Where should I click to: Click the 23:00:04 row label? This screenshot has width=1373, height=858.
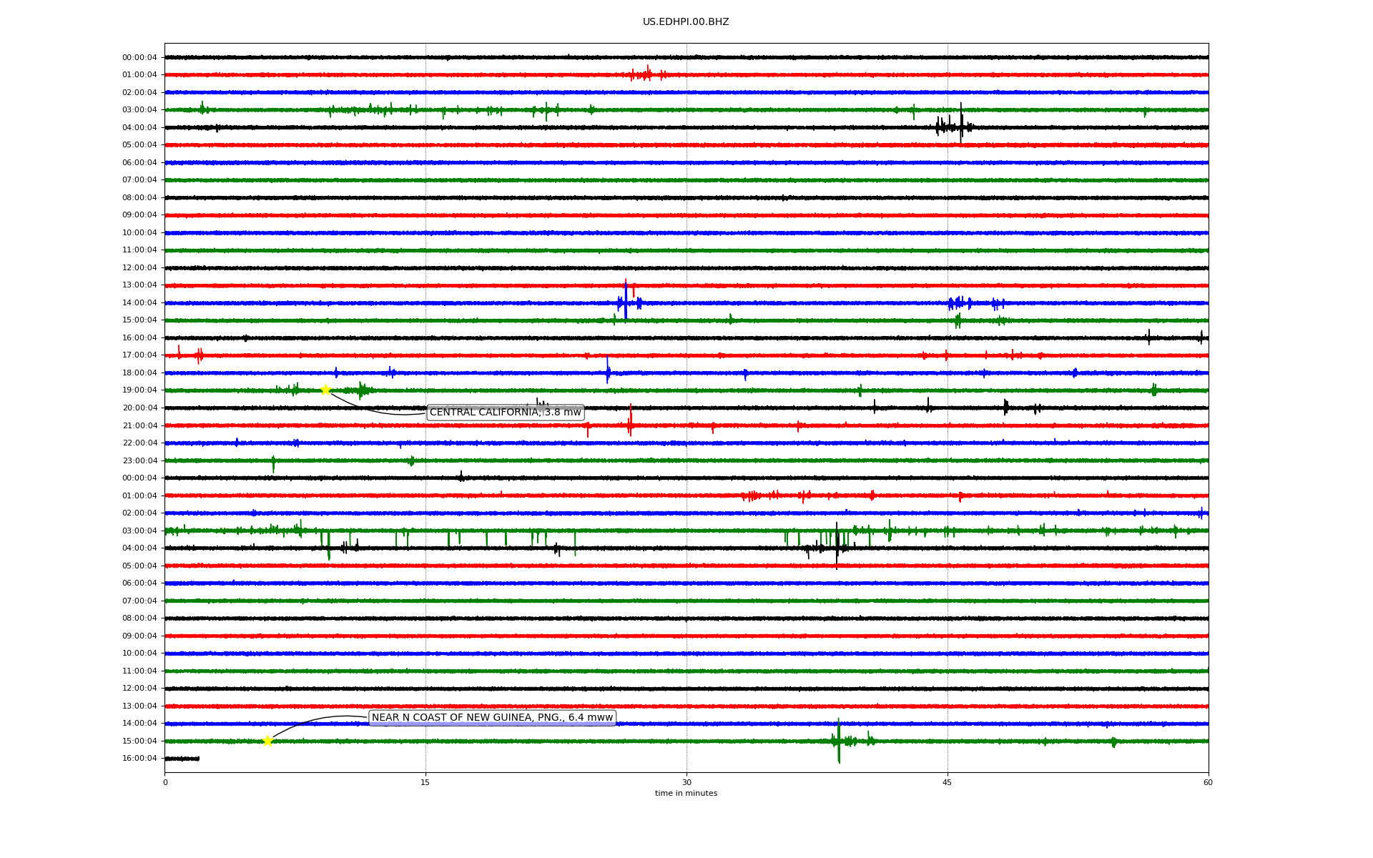coord(139,461)
